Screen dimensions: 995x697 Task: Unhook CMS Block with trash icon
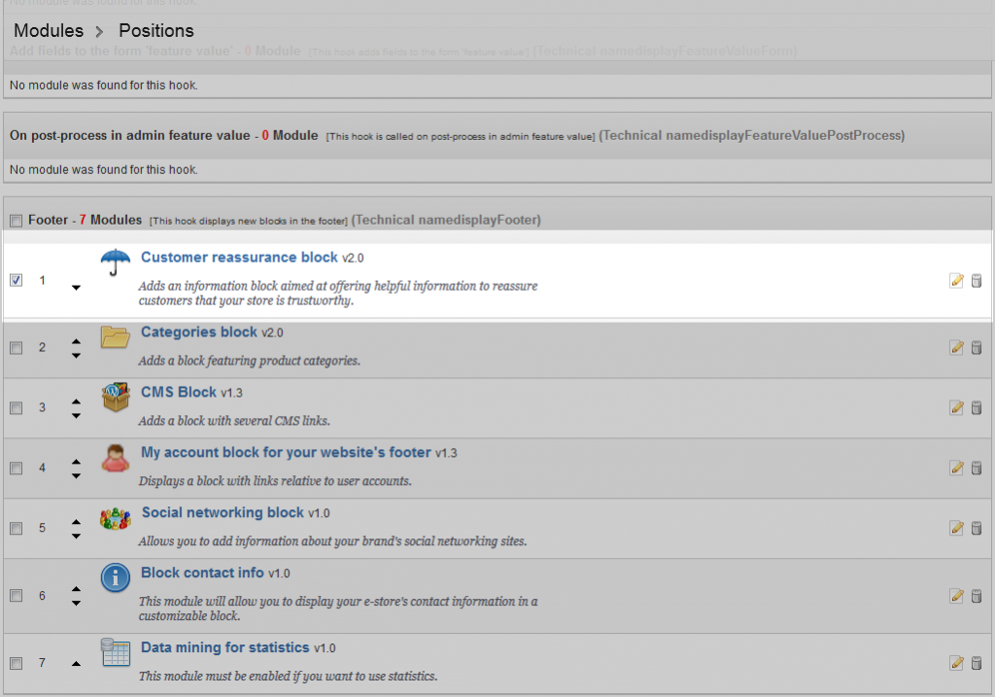pyautogui.click(x=977, y=407)
